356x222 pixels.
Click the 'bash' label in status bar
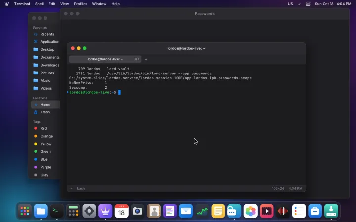click(x=81, y=188)
